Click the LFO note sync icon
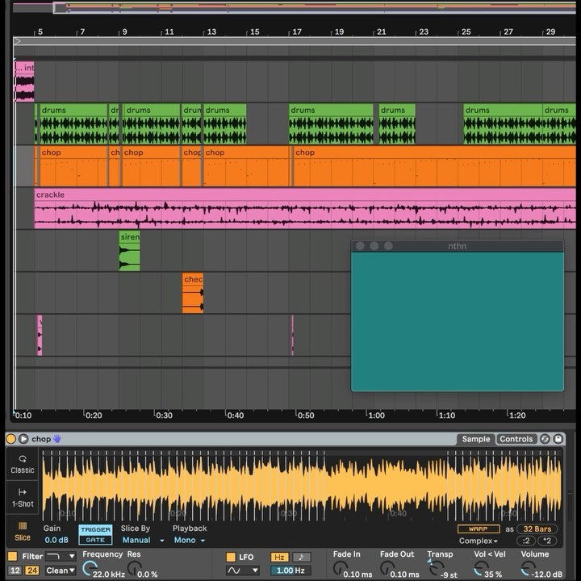 point(302,557)
